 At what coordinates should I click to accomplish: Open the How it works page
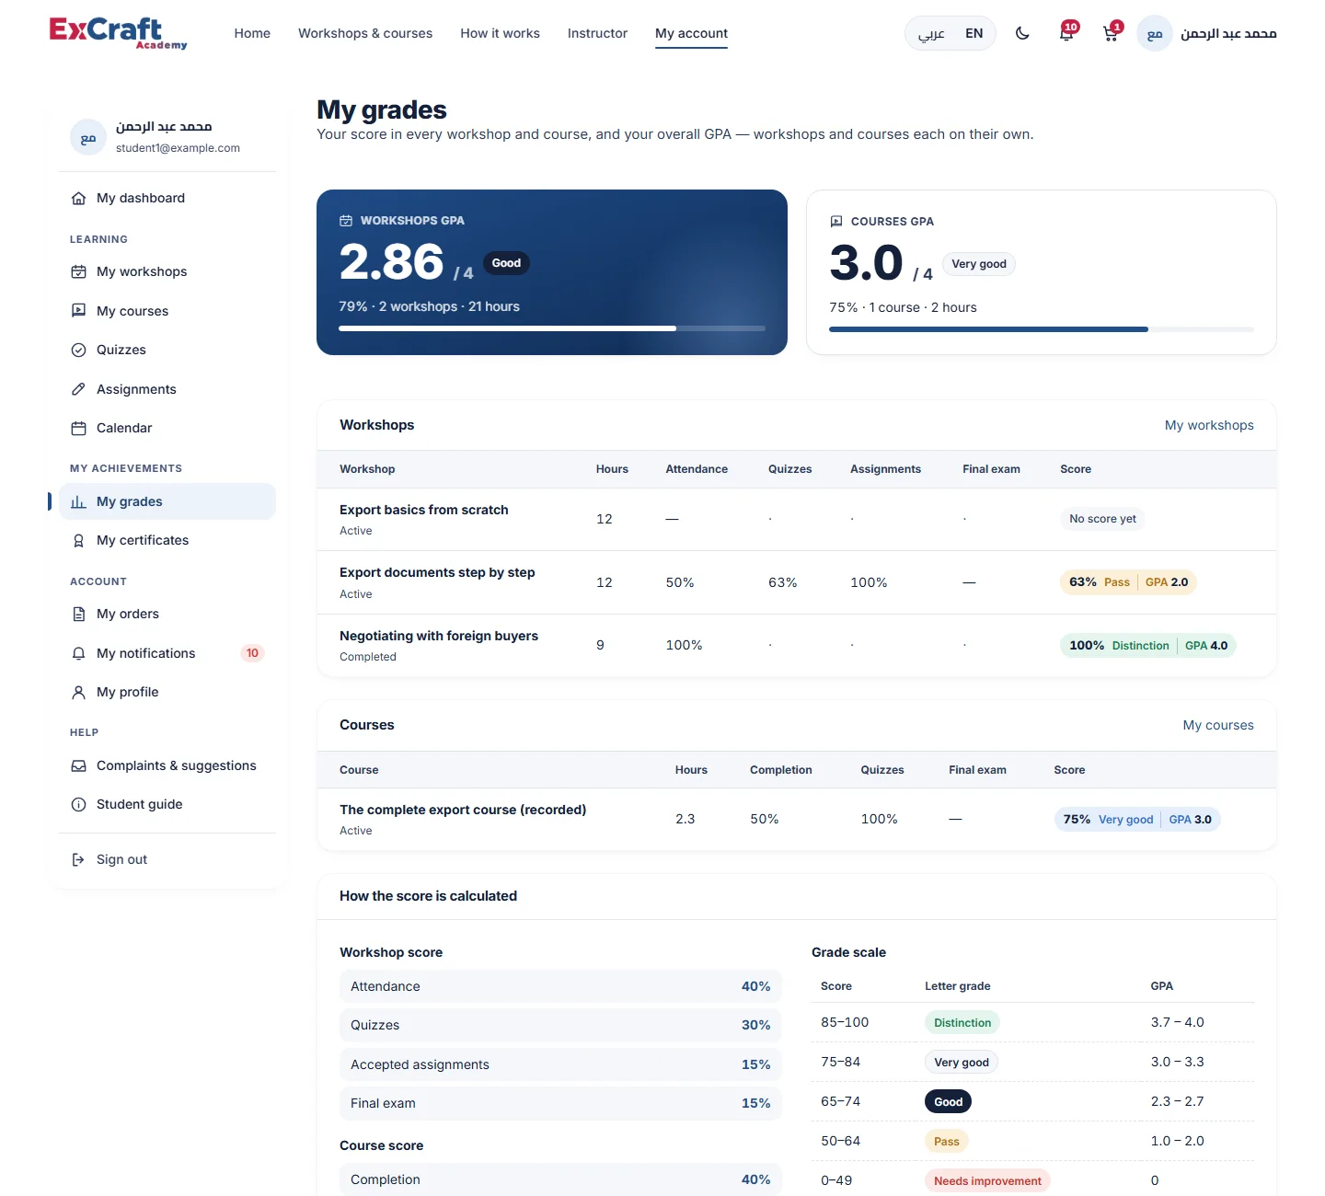(500, 33)
